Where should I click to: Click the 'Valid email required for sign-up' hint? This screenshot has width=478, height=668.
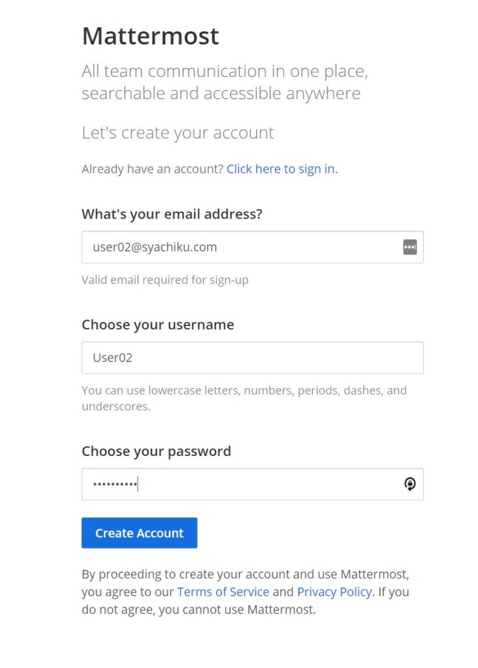[x=165, y=280]
